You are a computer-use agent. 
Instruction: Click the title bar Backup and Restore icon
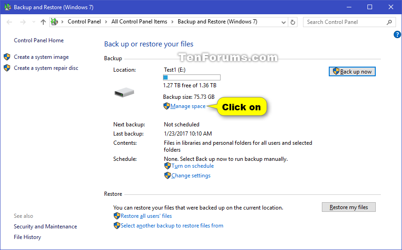8,7
